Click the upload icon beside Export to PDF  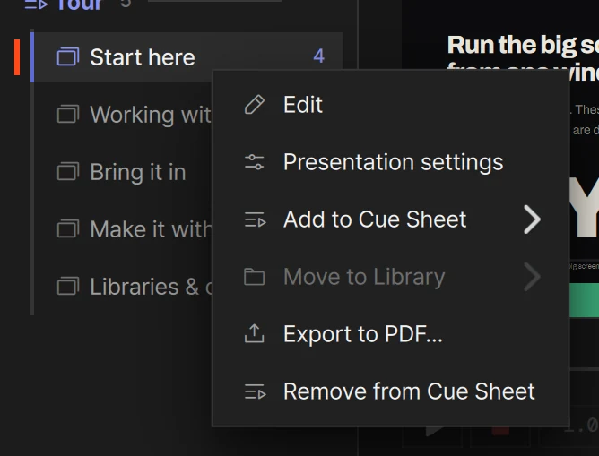255,333
